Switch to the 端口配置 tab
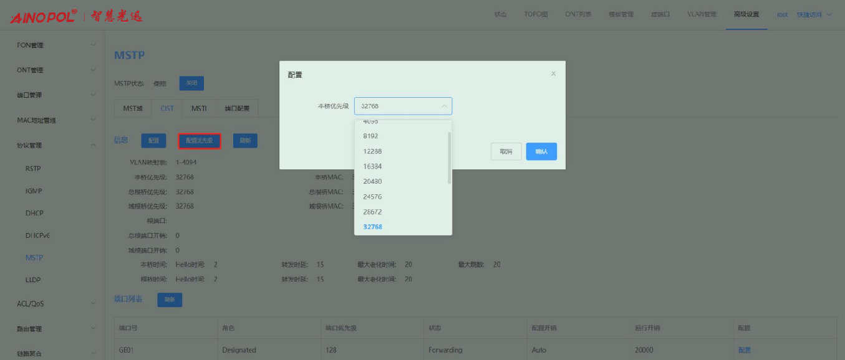The width and height of the screenshot is (845, 360). pyautogui.click(x=237, y=108)
